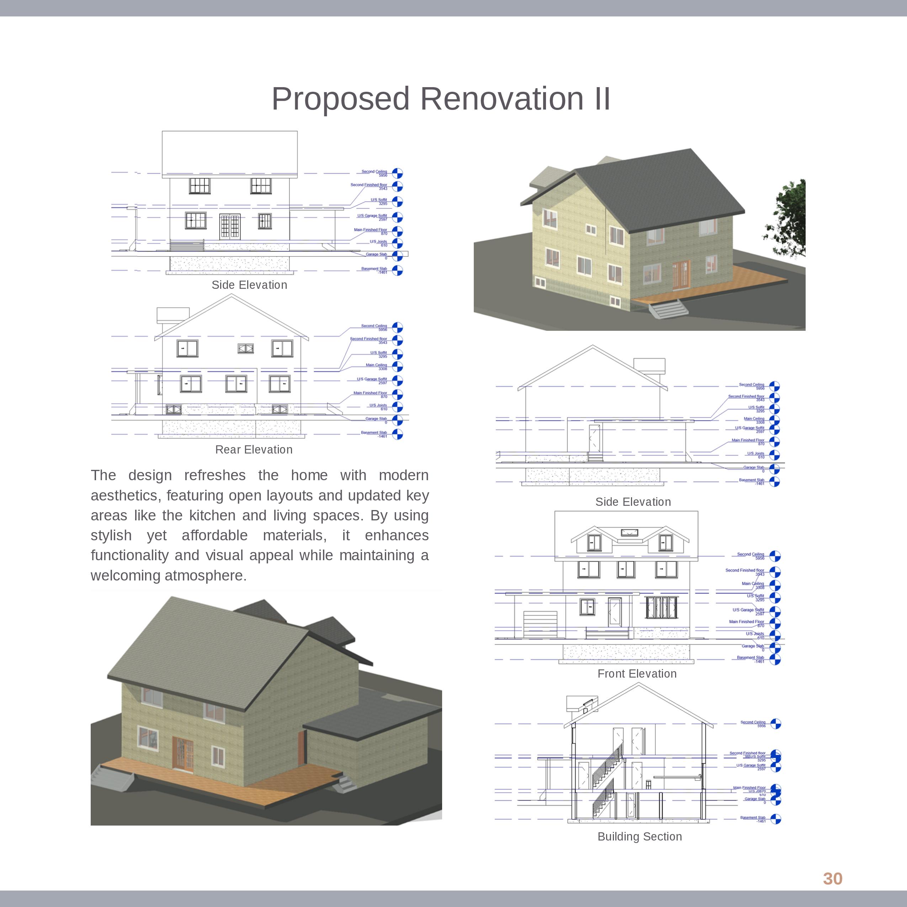Click the 3D render with the tree
This screenshot has width=907, height=907.
(639, 239)
